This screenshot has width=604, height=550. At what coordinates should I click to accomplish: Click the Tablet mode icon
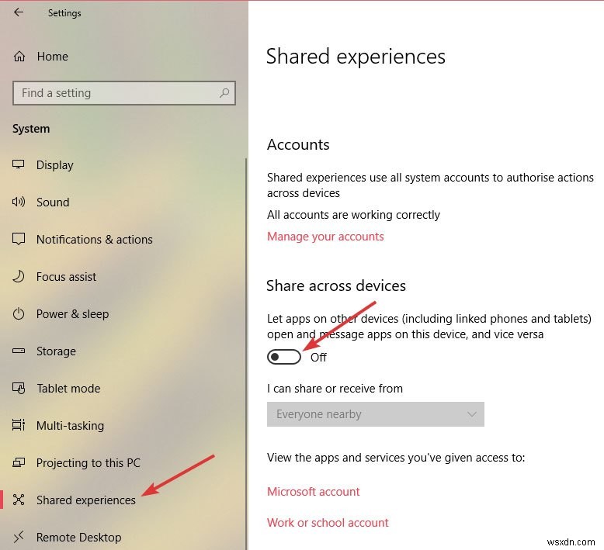[19, 388]
